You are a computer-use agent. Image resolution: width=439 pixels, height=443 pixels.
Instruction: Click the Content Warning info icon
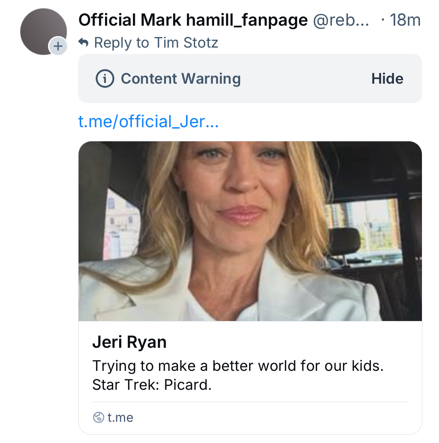click(105, 79)
